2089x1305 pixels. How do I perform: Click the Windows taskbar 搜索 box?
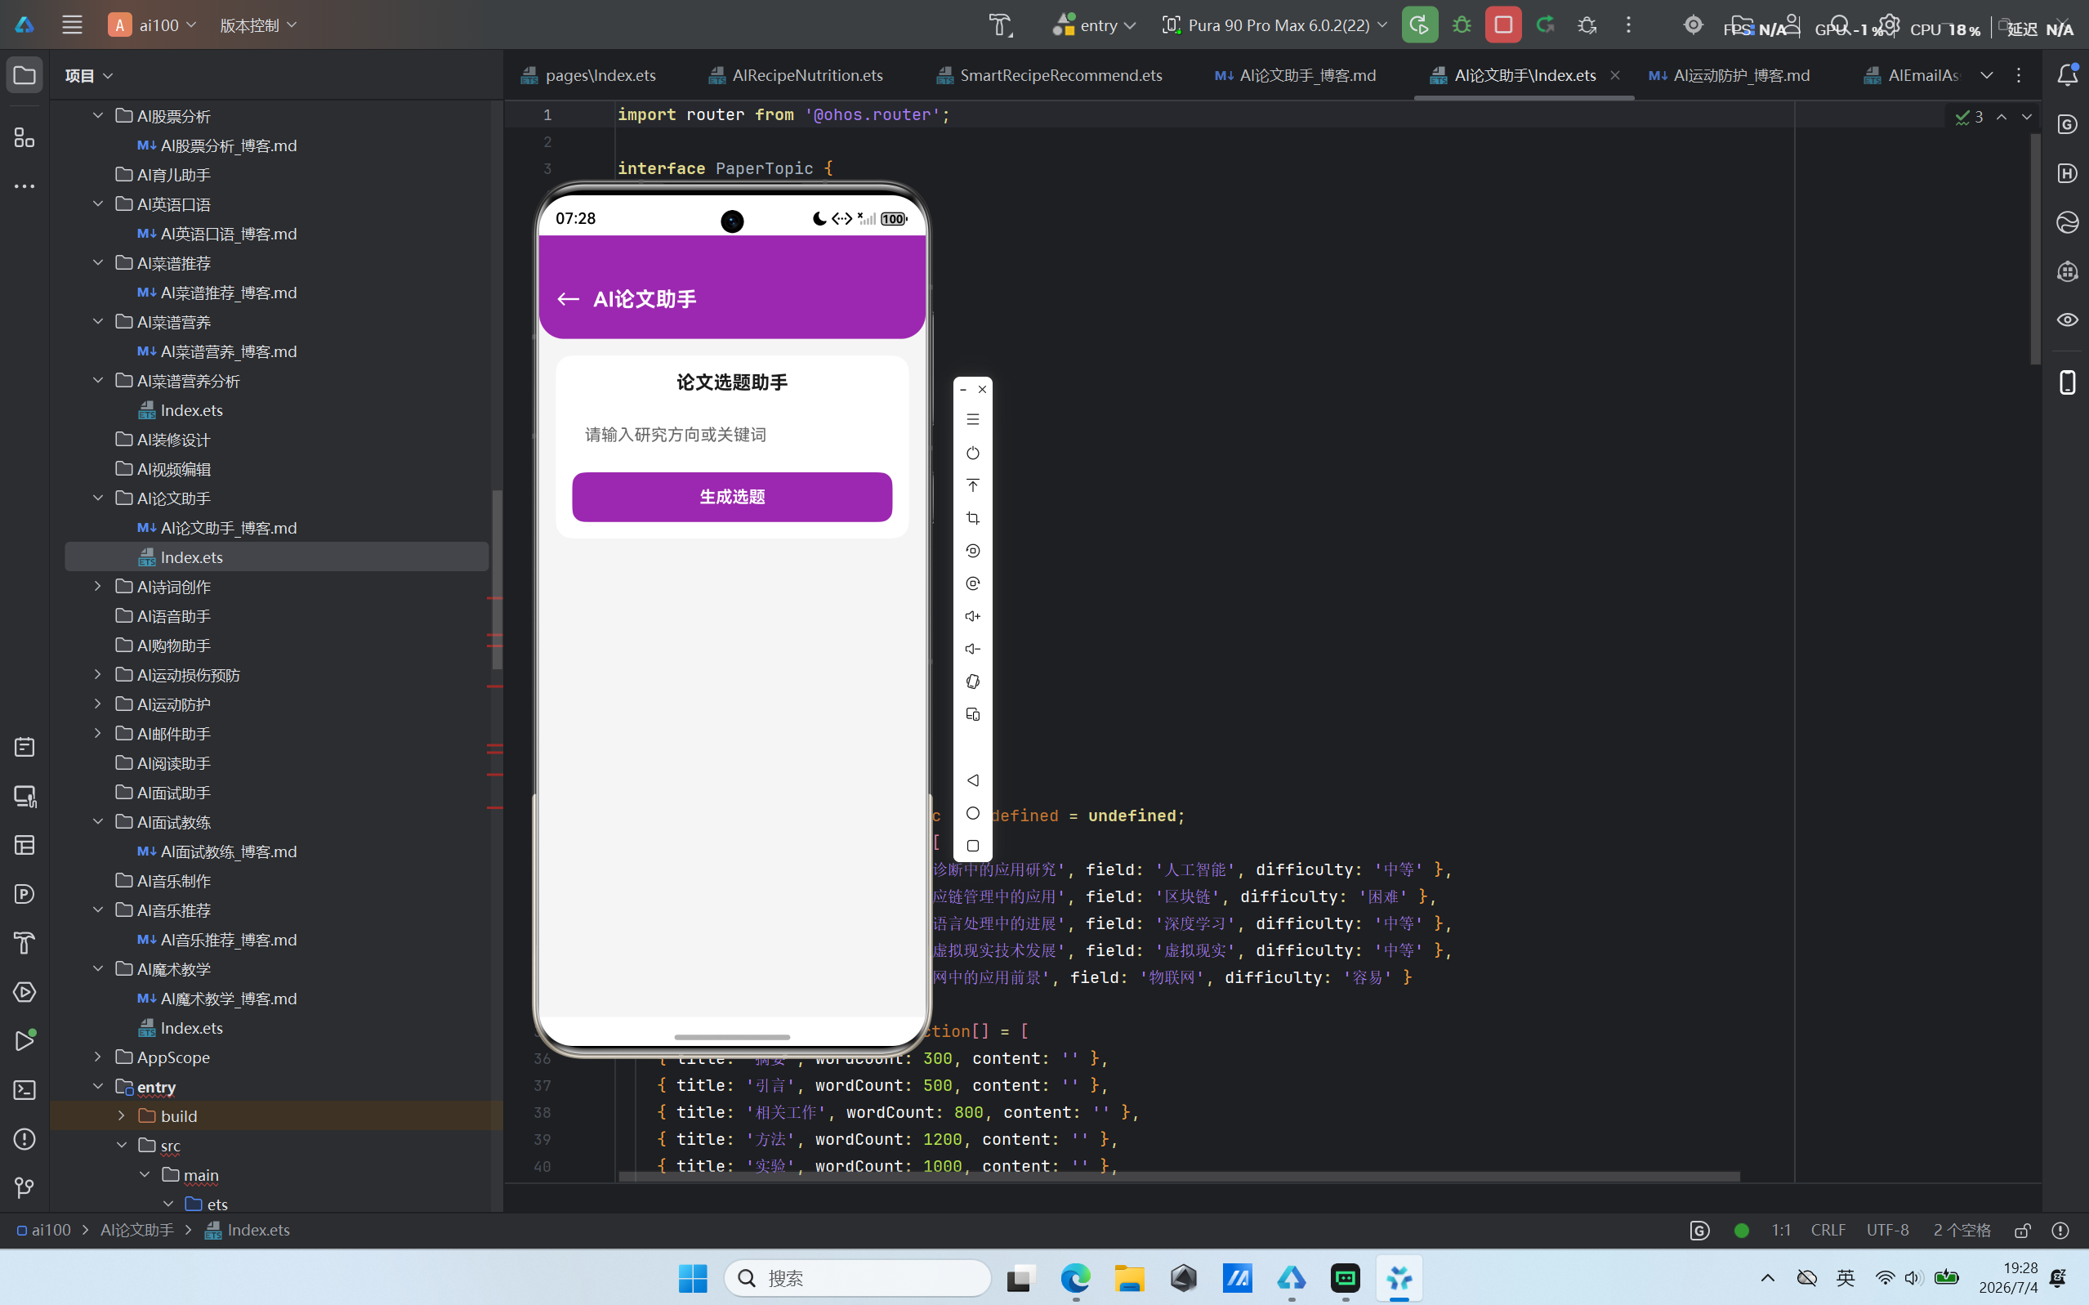(x=858, y=1278)
